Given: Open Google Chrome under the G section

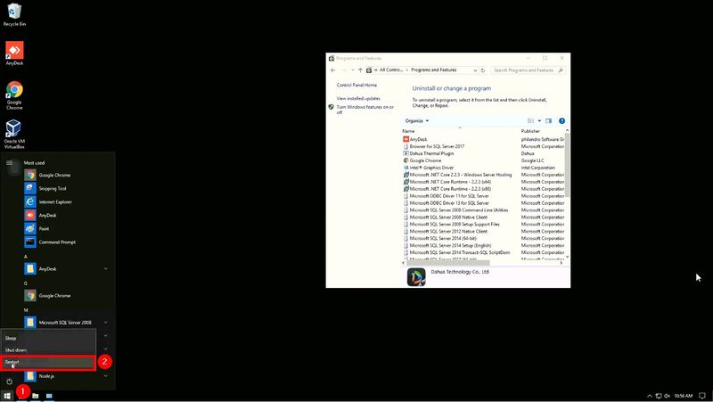Looking at the screenshot, I should pos(54,296).
